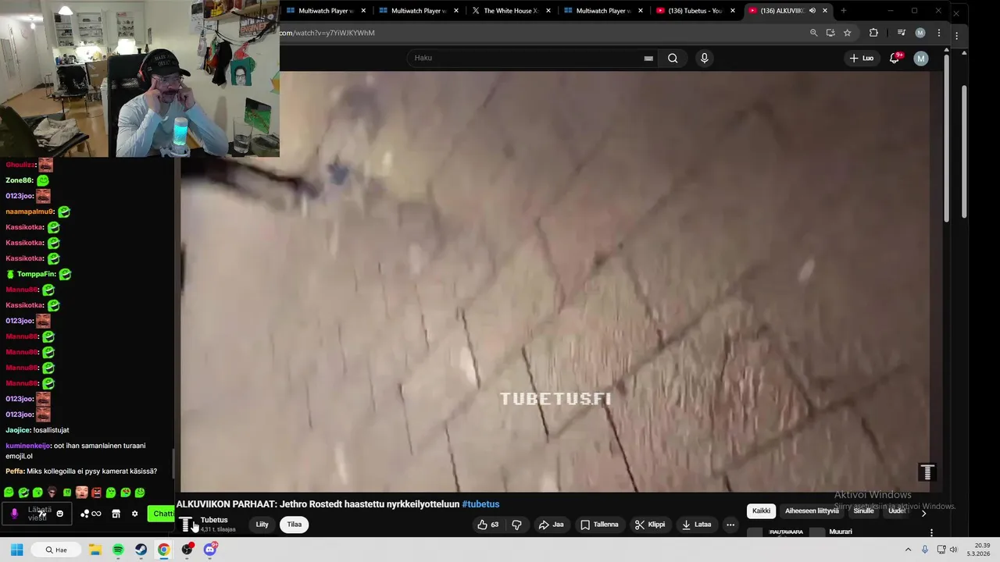Image resolution: width=1000 pixels, height=562 pixels.
Task: Open YouTube notifications bell
Action: click(x=895, y=58)
